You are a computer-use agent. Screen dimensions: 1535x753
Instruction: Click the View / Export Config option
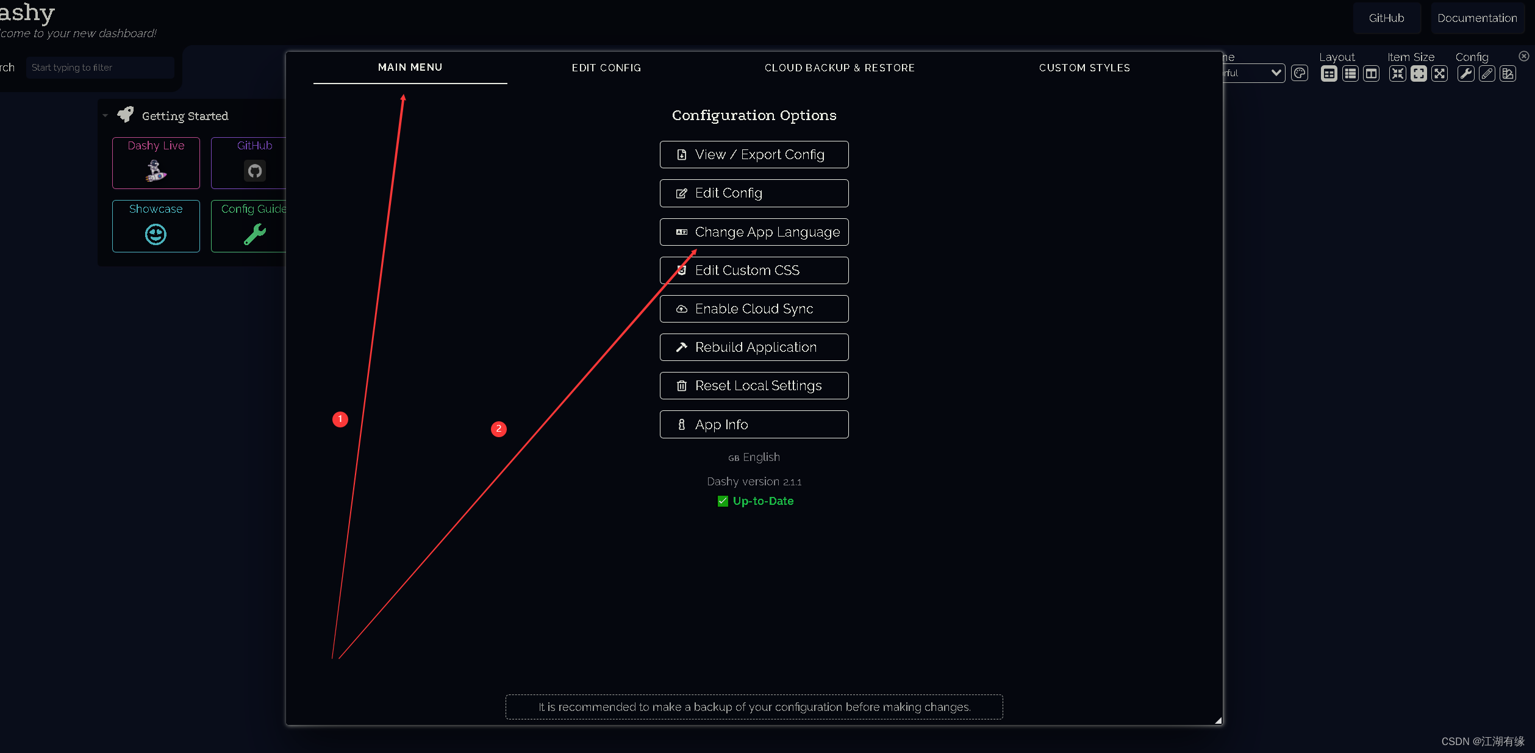754,155
